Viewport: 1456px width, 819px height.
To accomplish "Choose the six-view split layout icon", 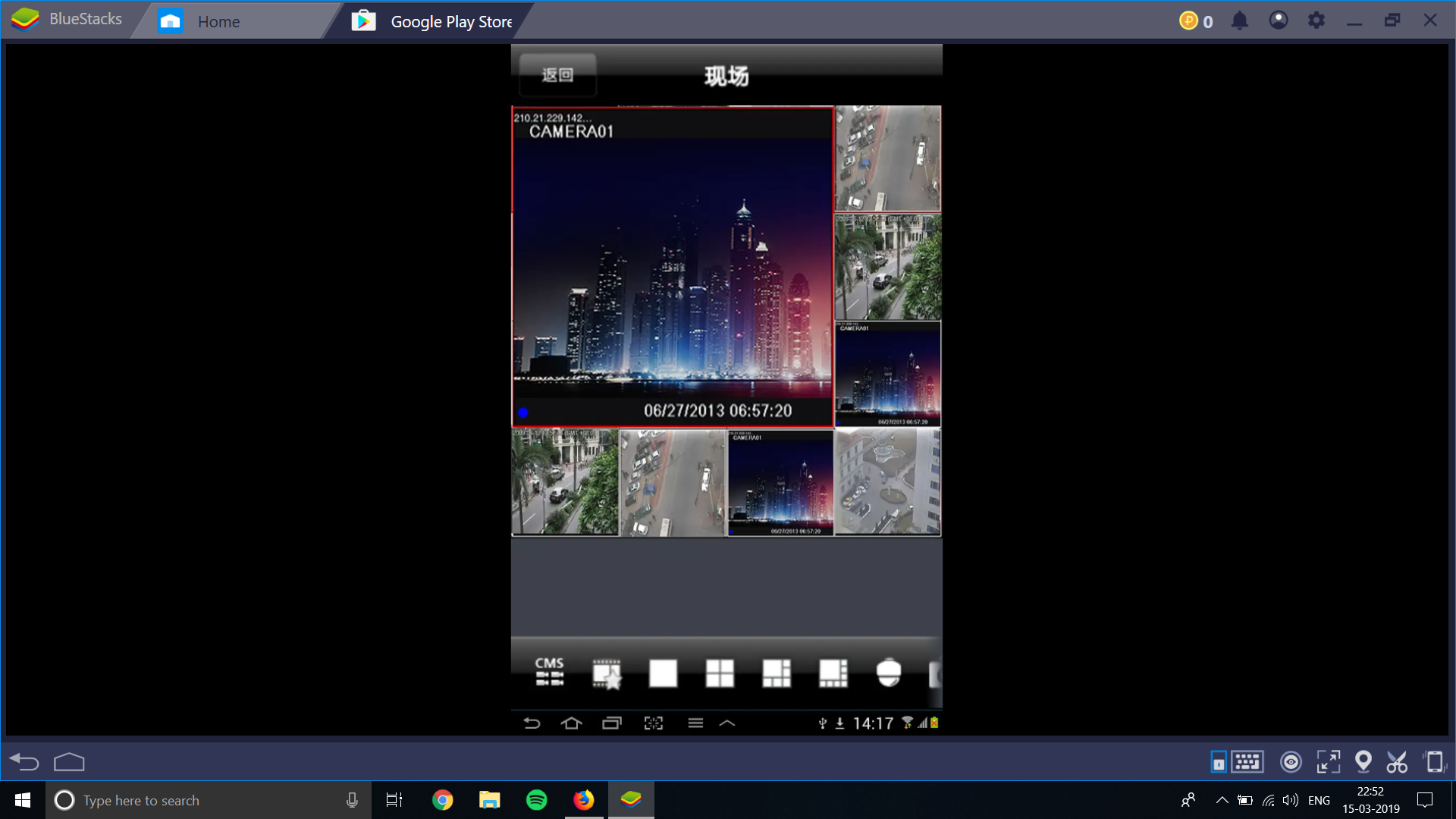I will [x=777, y=673].
